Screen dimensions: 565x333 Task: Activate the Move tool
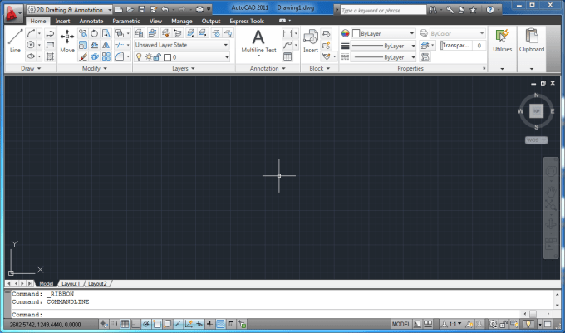(67, 41)
